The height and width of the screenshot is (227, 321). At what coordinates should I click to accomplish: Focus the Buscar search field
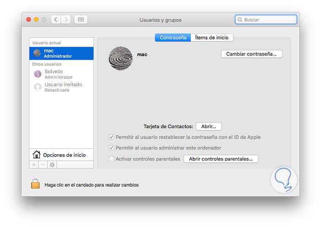(x=266, y=20)
